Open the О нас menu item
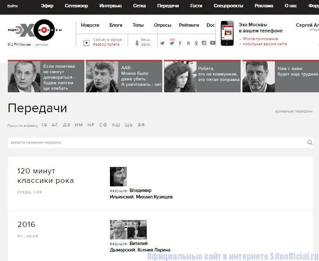The height and width of the screenshot is (261, 319). [291, 6]
